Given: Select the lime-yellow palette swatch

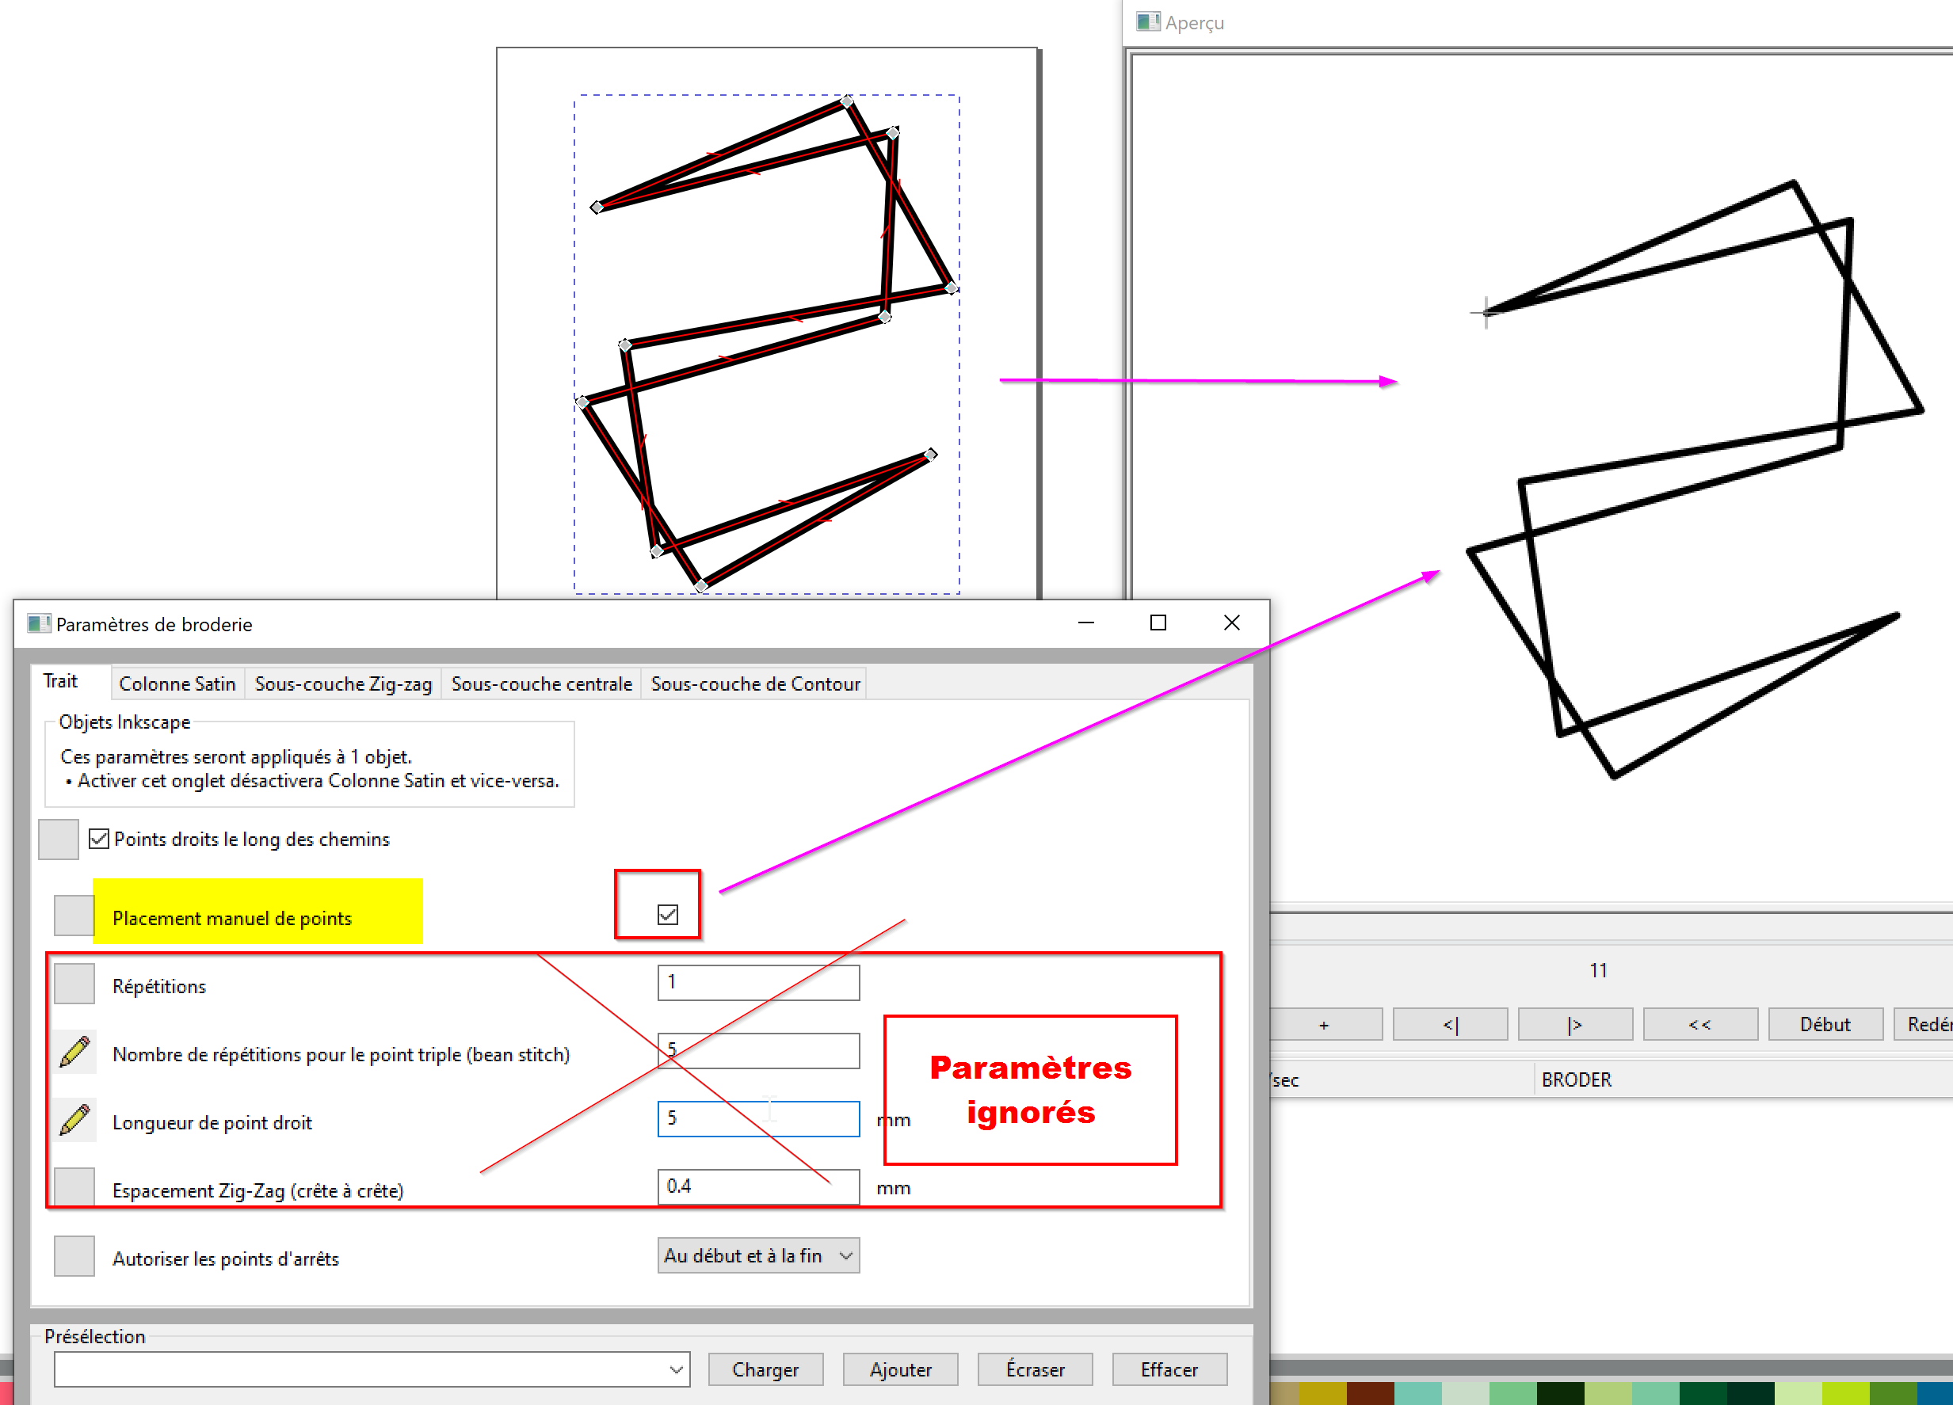Looking at the screenshot, I should [1845, 1393].
